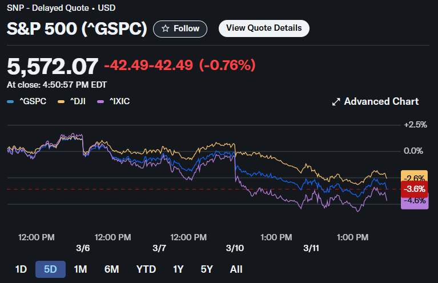Click the purple -4.6% Nasdaq label
438x283 pixels.
415,200
